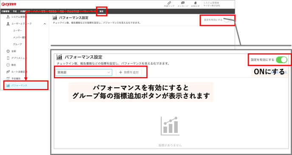Click the システム管理 person-gear icon
292x155 pixels.
tap(8, 17)
